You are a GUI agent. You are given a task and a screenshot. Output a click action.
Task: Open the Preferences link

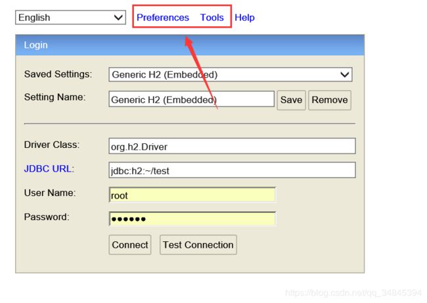[162, 18]
